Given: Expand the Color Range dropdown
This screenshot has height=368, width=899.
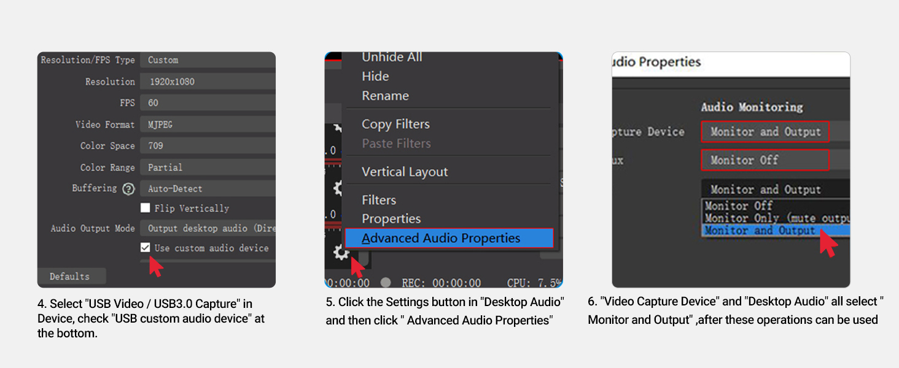Looking at the screenshot, I should pyautogui.click(x=208, y=167).
